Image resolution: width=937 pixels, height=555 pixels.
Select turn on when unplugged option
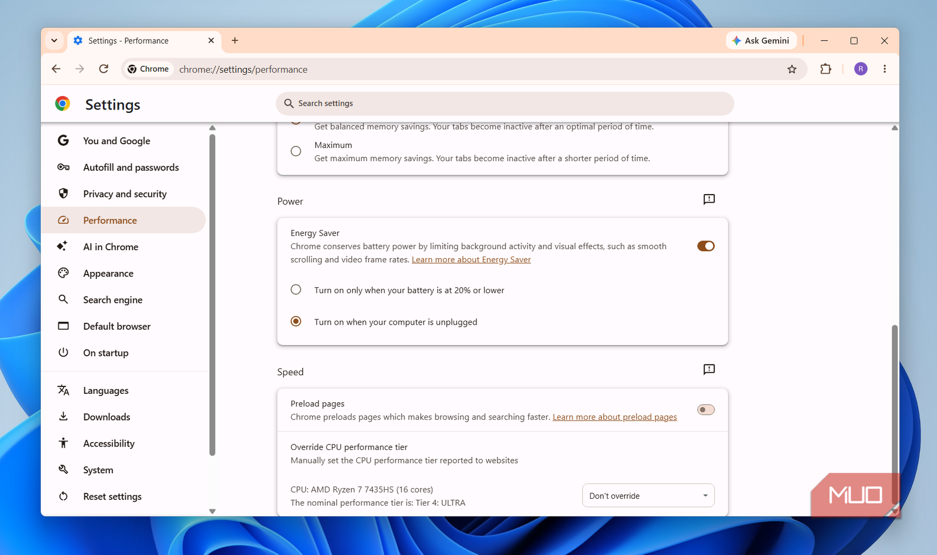[x=296, y=321]
